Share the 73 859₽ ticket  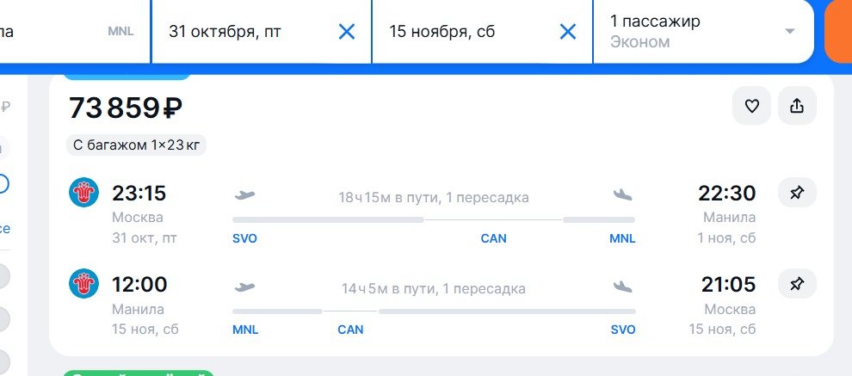tap(797, 106)
